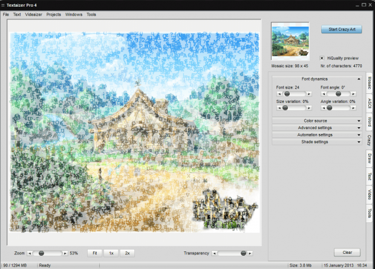Click the 'Ready' status text

point(45,265)
